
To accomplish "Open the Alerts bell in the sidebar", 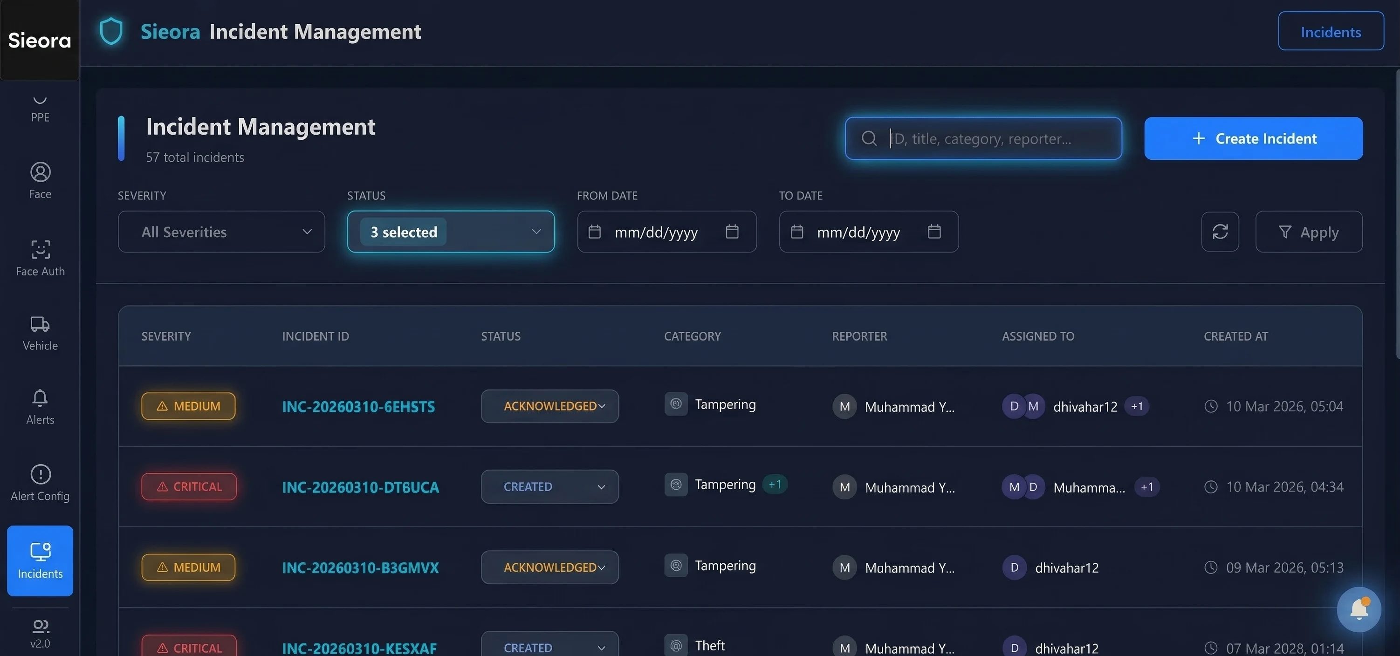I will tap(40, 407).
